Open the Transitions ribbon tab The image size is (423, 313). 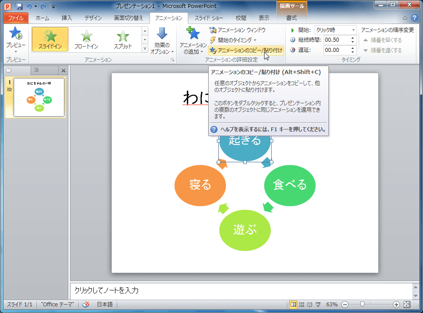point(128,18)
